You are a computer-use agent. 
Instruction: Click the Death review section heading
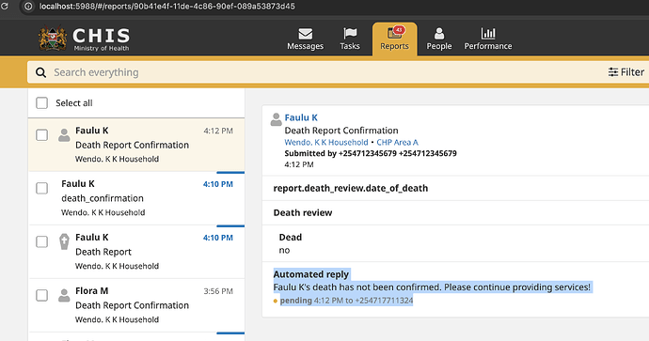click(x=303, y=213)
